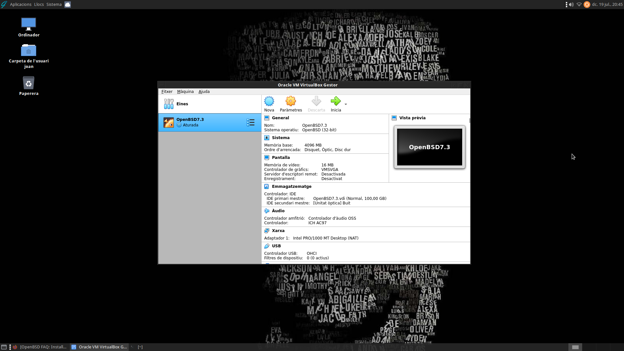624x351 pixels.
Task: Open the Pantalla section heading link
Action: click(x=281, y=158)
